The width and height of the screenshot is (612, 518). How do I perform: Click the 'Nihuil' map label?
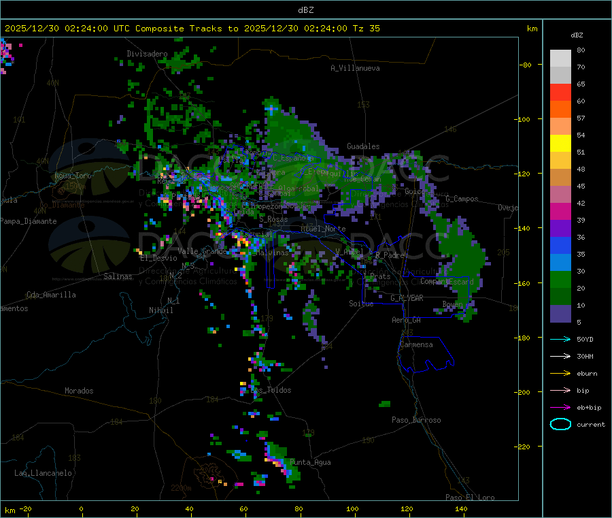point(161,310)
